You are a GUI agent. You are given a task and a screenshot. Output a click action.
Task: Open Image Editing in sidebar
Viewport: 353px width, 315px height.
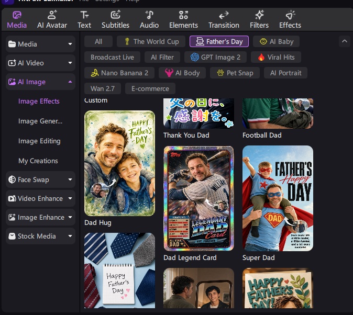[39, 141]
